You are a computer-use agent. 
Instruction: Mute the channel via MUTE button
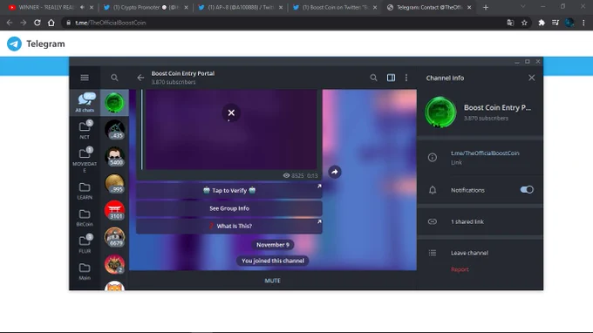coord(273,281)
